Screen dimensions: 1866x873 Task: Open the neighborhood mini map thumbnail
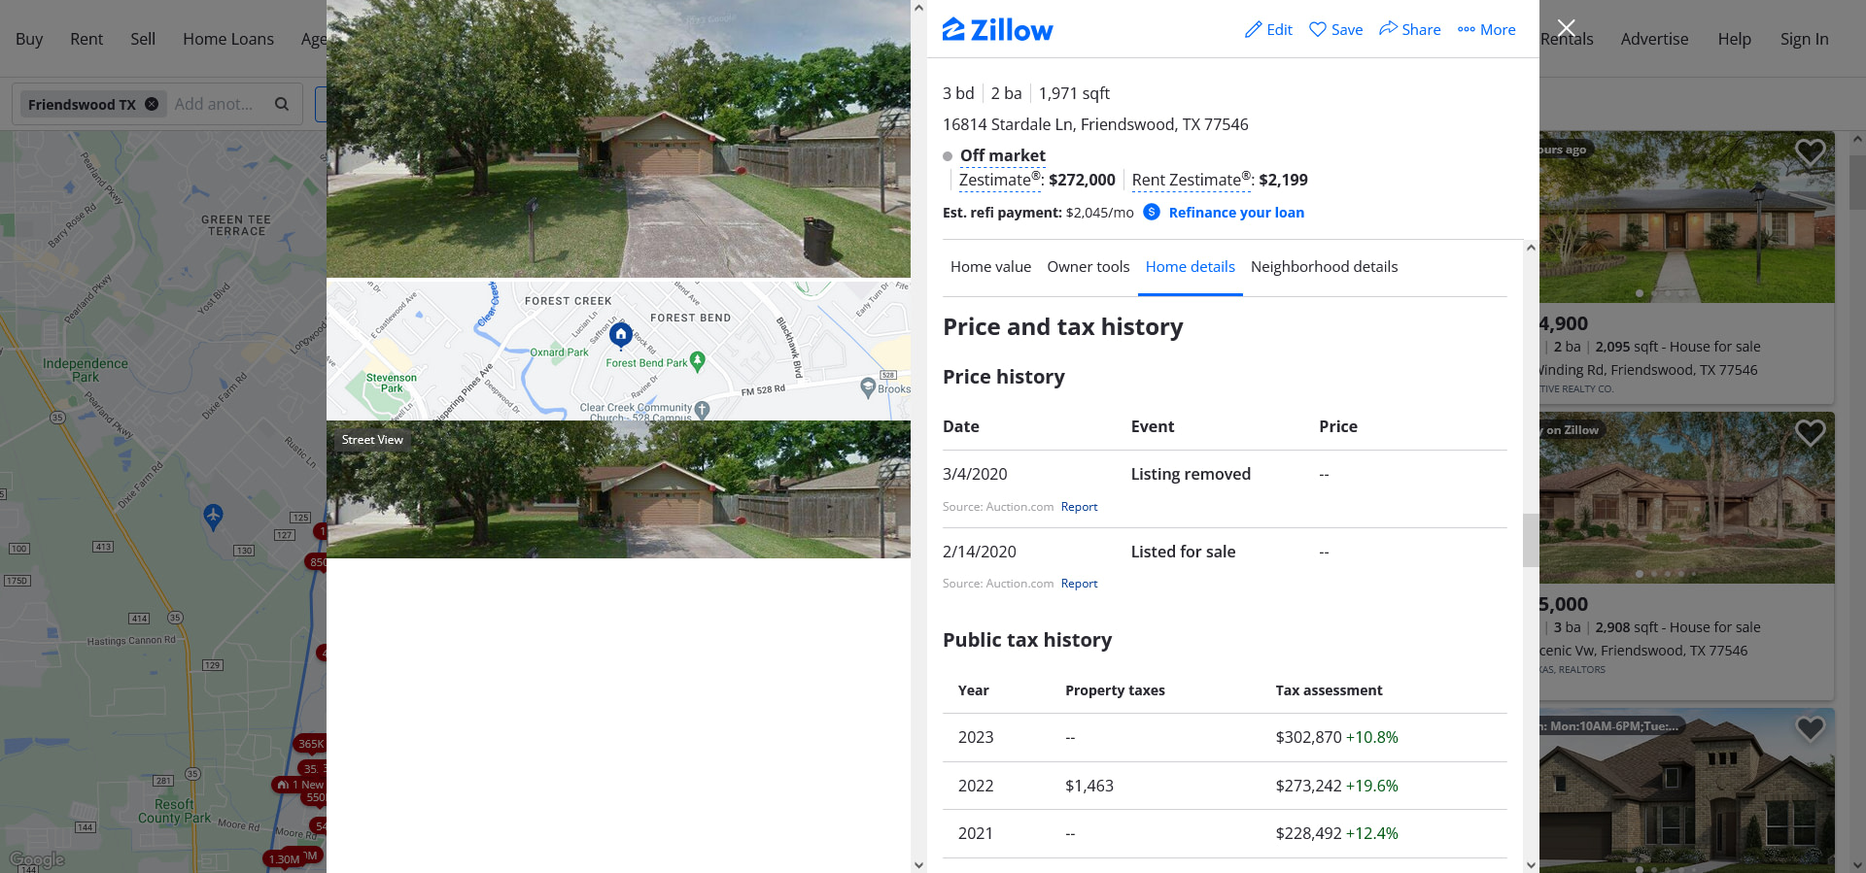(618, 351)
